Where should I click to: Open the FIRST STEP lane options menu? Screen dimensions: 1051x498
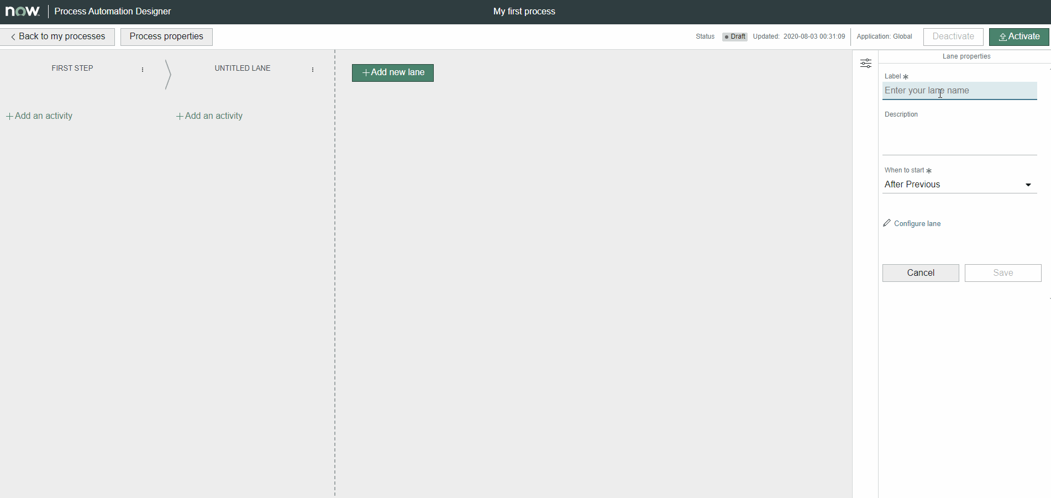pos(143,70)
